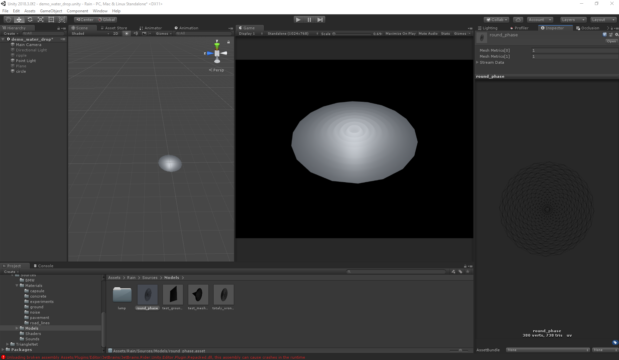Image resolution: width=619 pixels, height=360 pixels.
Task: Toggle the Scene view gizmo lock
Action: 228,42
